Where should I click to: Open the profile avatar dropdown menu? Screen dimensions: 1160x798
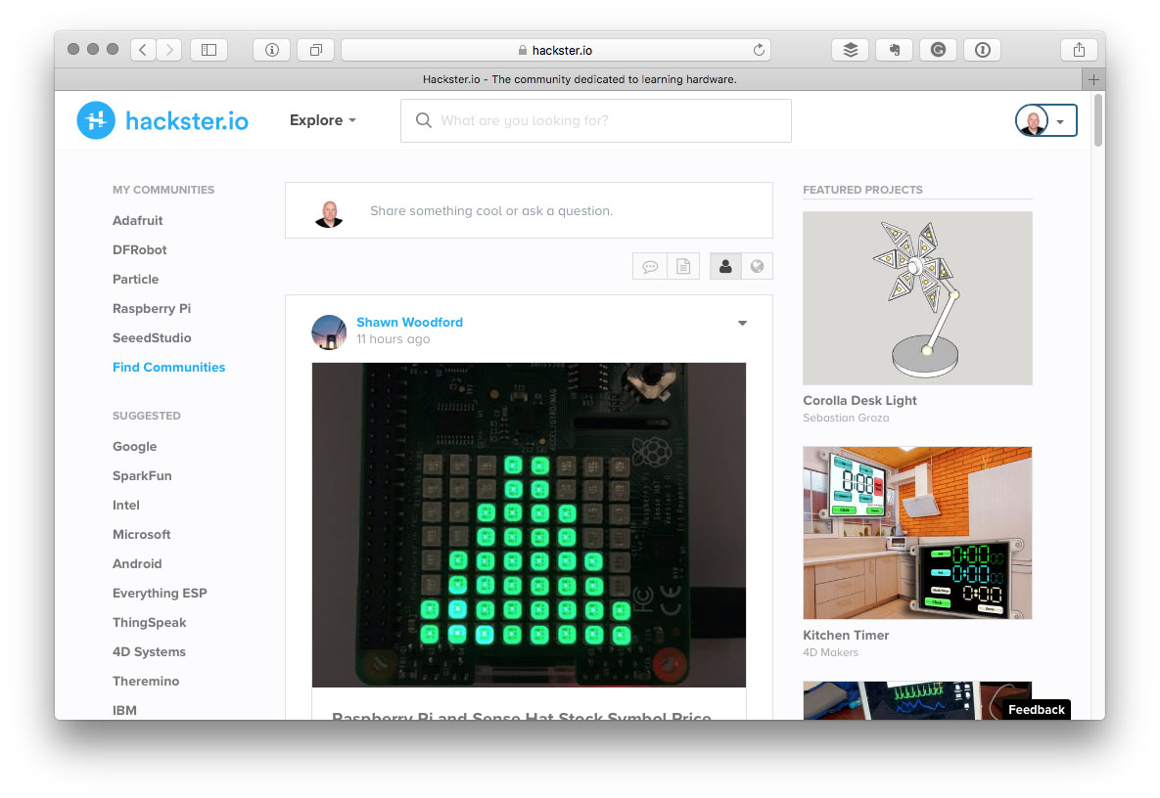click(x=1046, y=120)
